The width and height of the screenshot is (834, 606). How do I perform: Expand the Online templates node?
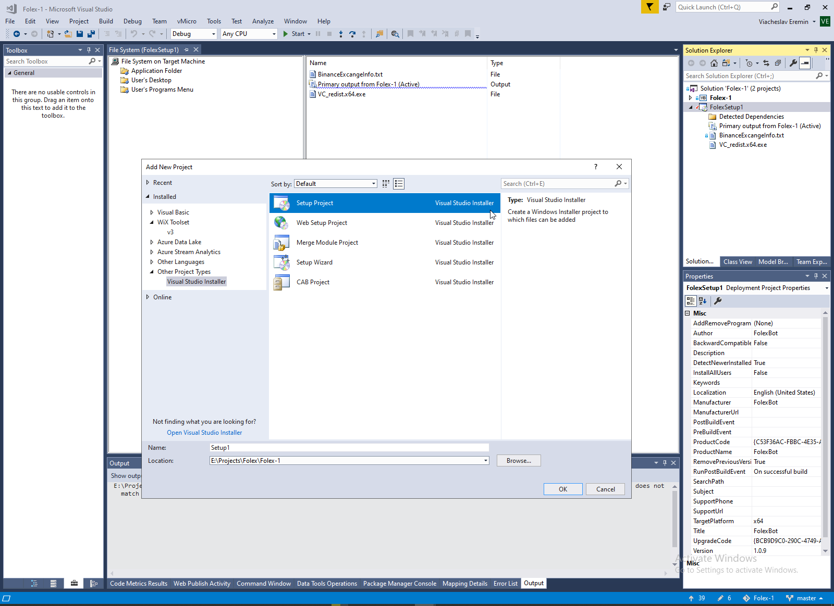coord(148,297)
